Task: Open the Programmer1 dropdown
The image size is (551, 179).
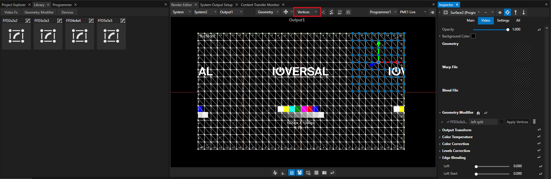Action: (383, 12)
